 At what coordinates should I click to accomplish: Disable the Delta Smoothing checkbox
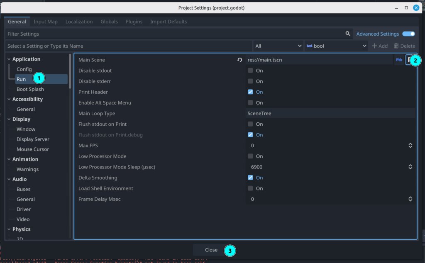pyautogui.click(x=250, y=178)
